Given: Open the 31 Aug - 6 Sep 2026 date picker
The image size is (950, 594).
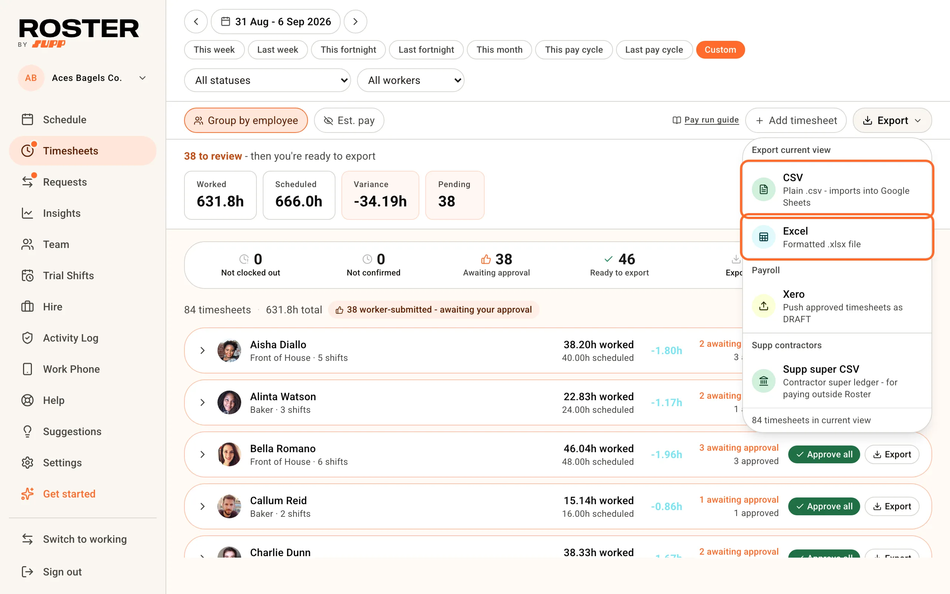Looking at the screenshot, I should (276, 22).
